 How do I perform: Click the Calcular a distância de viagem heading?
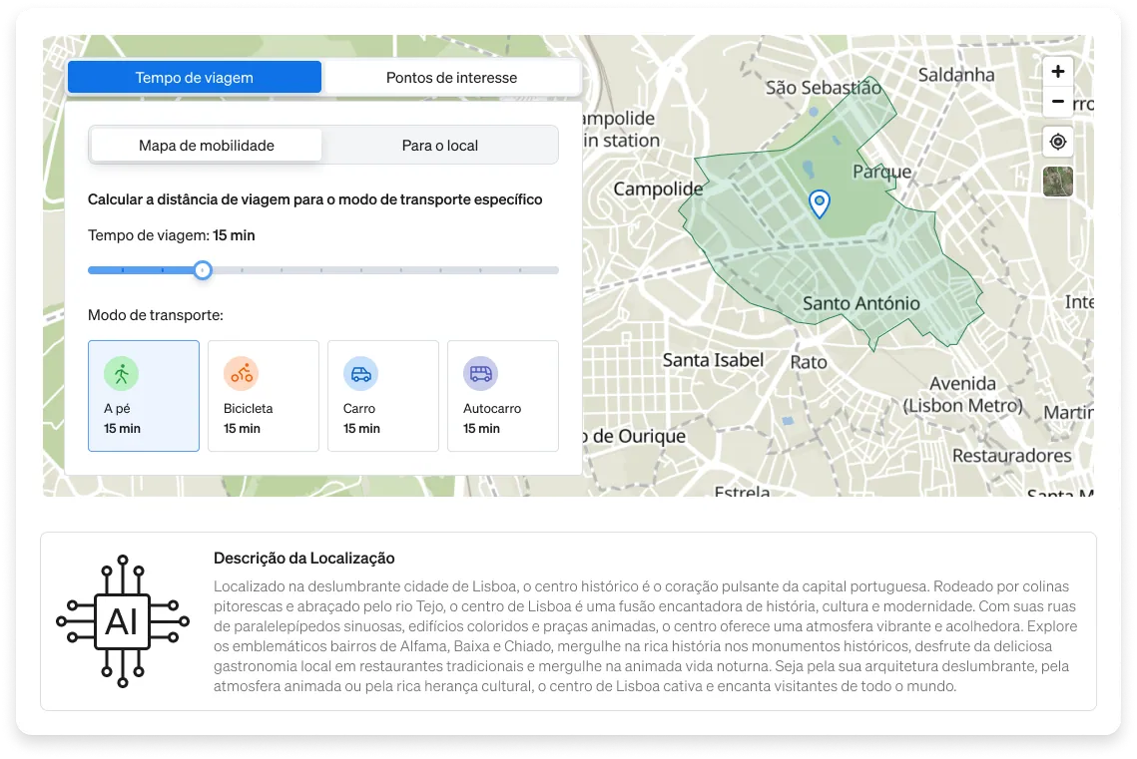click(314, 199)
